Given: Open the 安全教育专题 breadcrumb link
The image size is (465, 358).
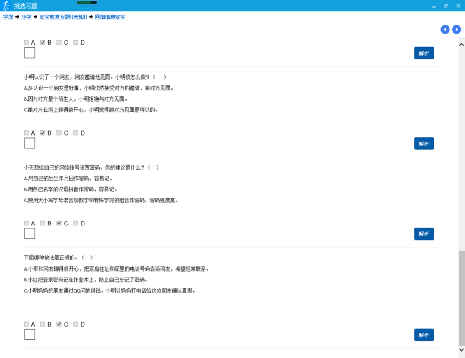Looking at the screenshot, I should pyautogui.click(x=63, y=17).
